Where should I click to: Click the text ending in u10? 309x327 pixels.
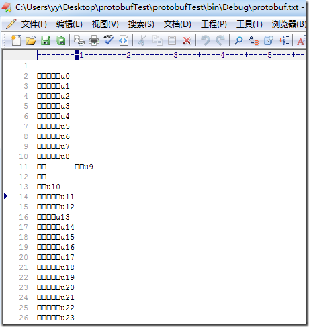pyautogui.click(x=48, y=187)
